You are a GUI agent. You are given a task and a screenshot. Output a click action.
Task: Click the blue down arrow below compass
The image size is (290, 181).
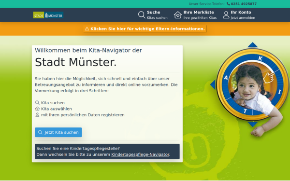click(x=253, y=125)
